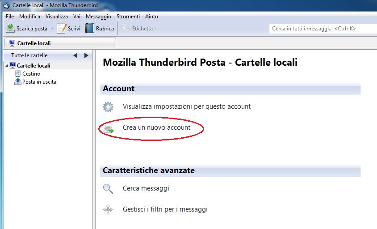Screen dimensions: 377x229
Task: Open the Cerca messaggi link
Action: [x=146, y=188]
